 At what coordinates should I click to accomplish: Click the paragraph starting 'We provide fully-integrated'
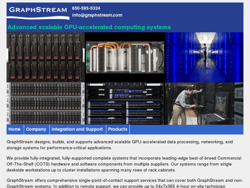[x=124, y=164]
